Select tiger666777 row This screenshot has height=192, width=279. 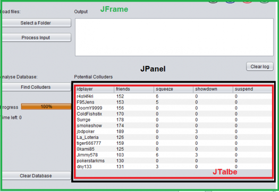(174, 143)
